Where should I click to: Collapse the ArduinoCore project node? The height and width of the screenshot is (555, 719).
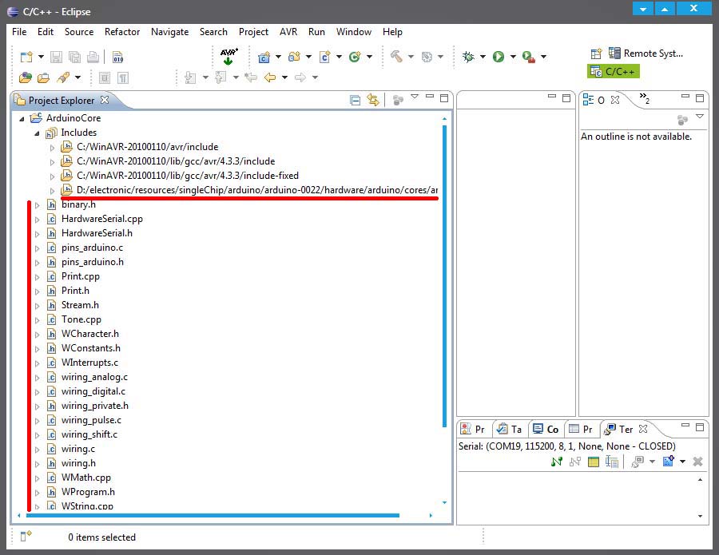(22, 119)
